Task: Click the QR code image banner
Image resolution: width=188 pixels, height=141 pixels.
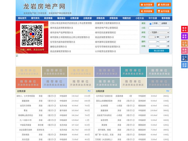Action: click(x=32, y=37)
